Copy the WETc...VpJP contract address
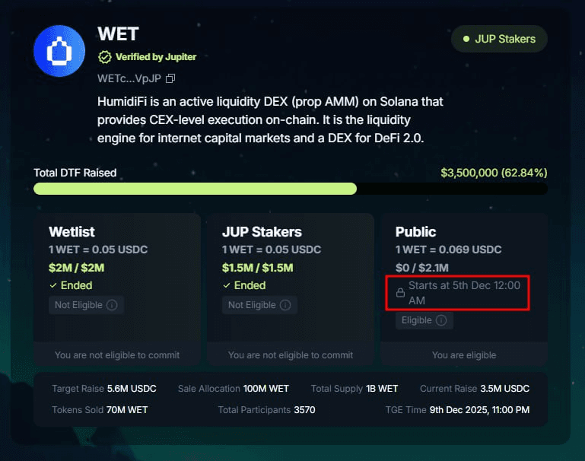This screenshot has width=585, height=461. [x=170, y=78]
